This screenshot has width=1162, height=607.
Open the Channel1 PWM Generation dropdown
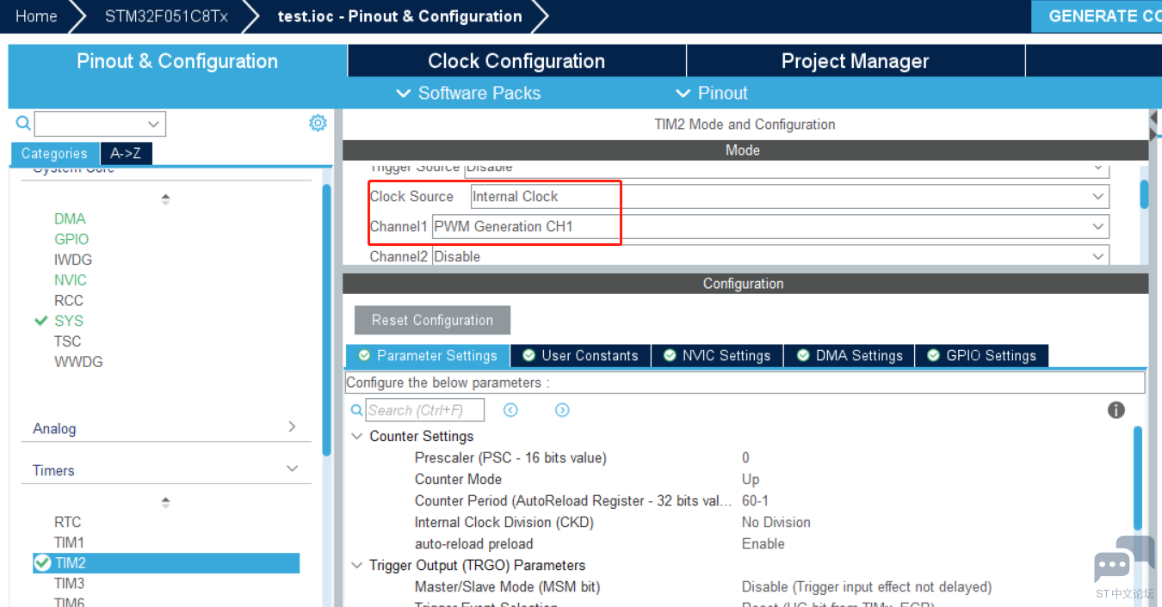pyautogui.click(x=770, y=226)
